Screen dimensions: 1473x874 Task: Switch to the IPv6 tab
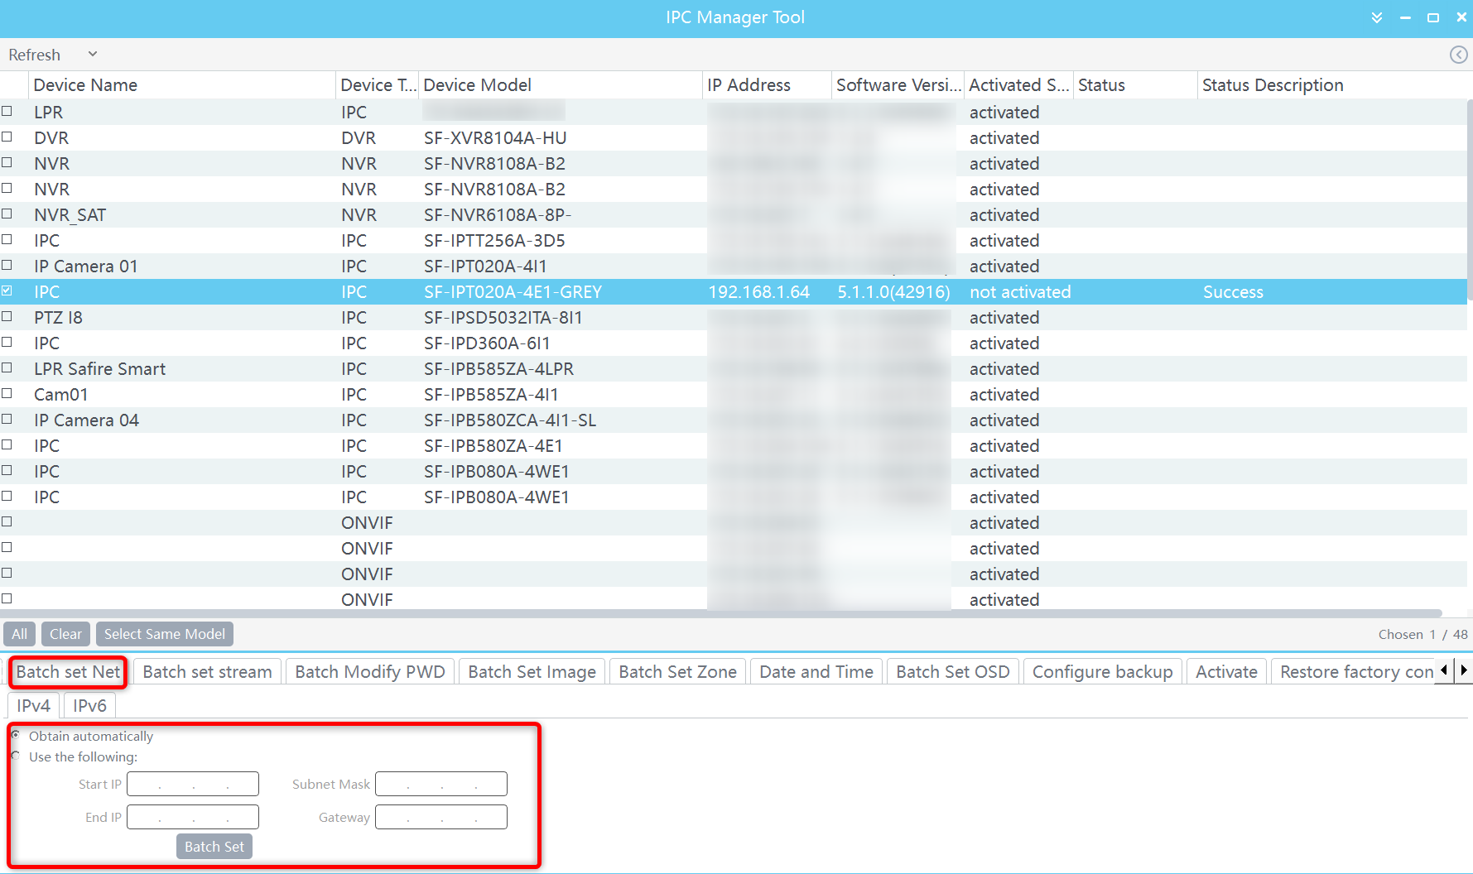pos(89,706)
